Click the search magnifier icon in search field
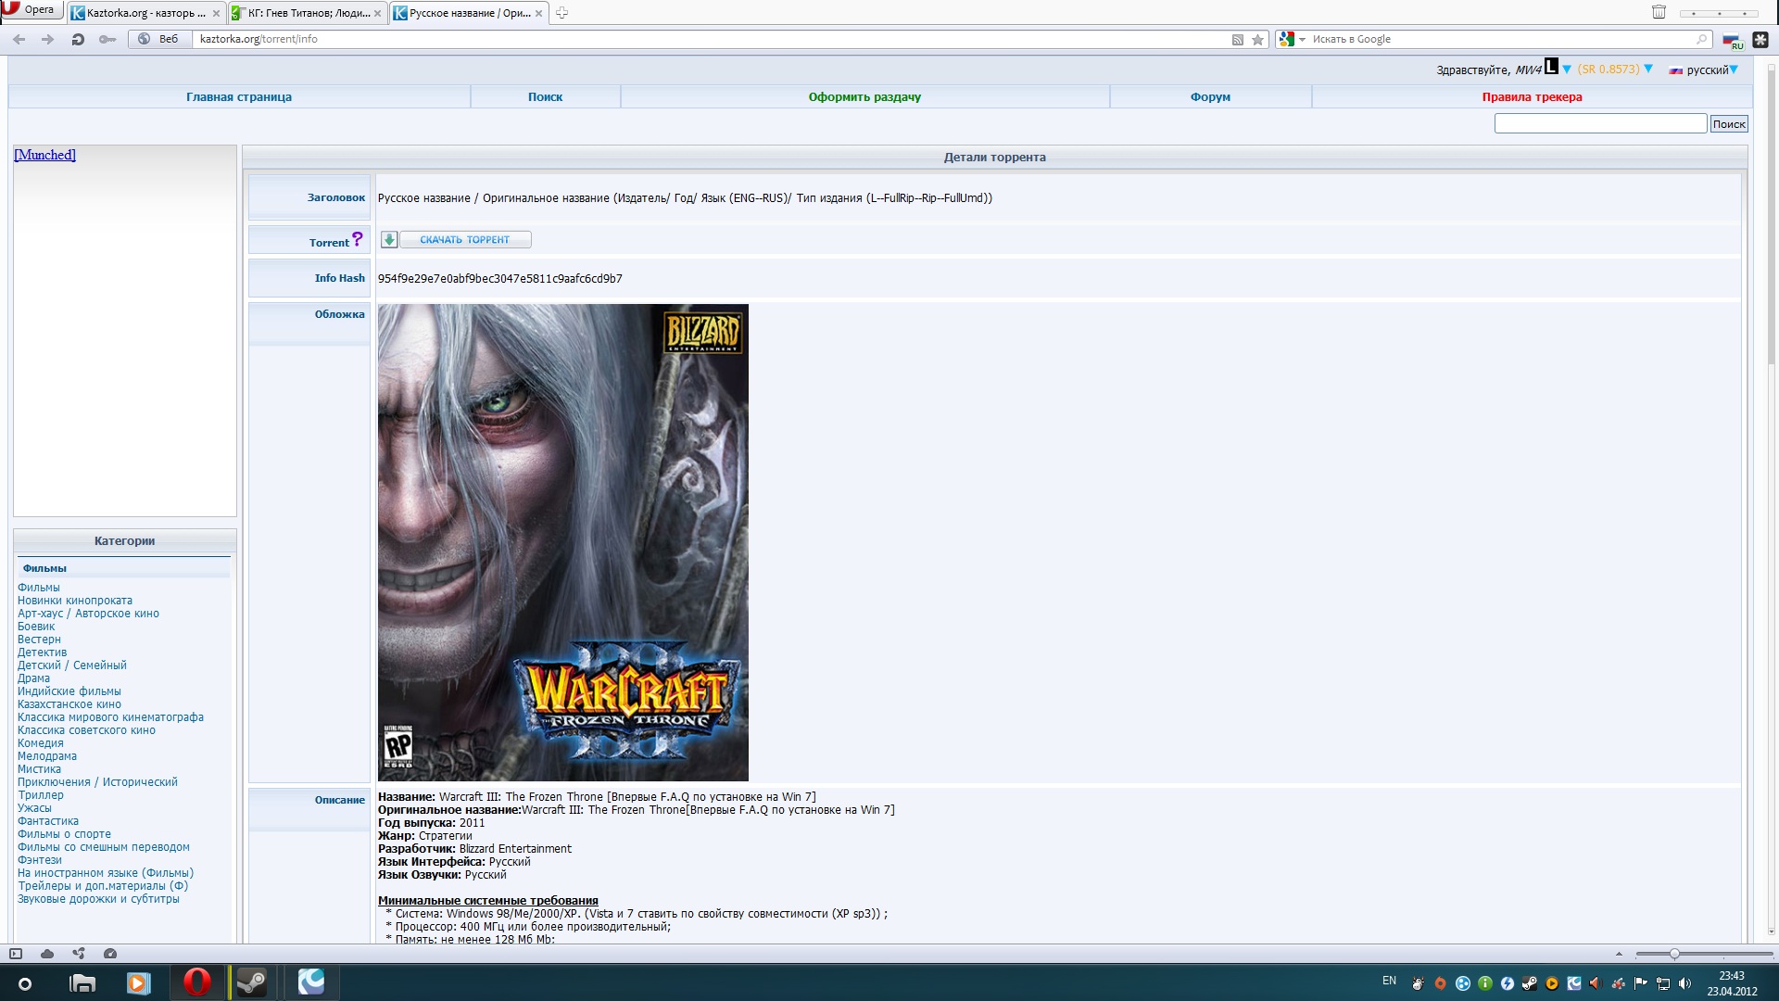 1701,39
